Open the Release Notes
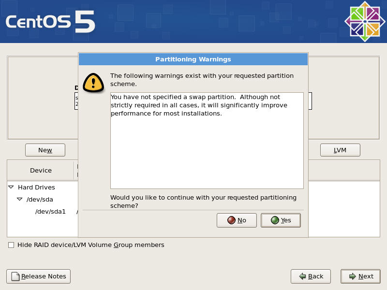This screenshot has width=387, height=290. (39, 276)
